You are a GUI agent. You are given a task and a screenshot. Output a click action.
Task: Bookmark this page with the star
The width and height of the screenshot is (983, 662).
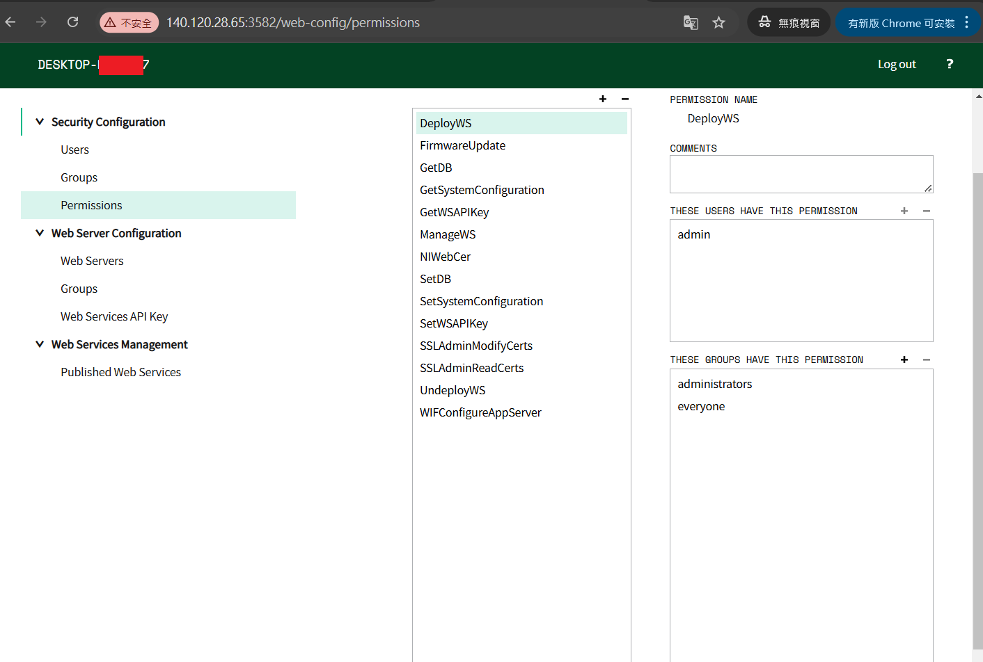pyautogui.click(x=719, y=23)
